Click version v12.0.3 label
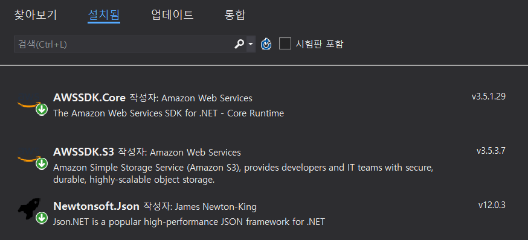This screenshot has height=240, width=528. click(492, 205)
